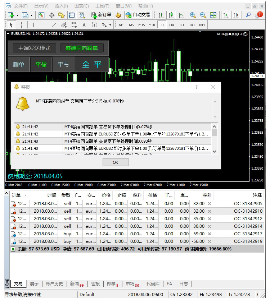Select the crosshair tool

click(x=22, y=25)
